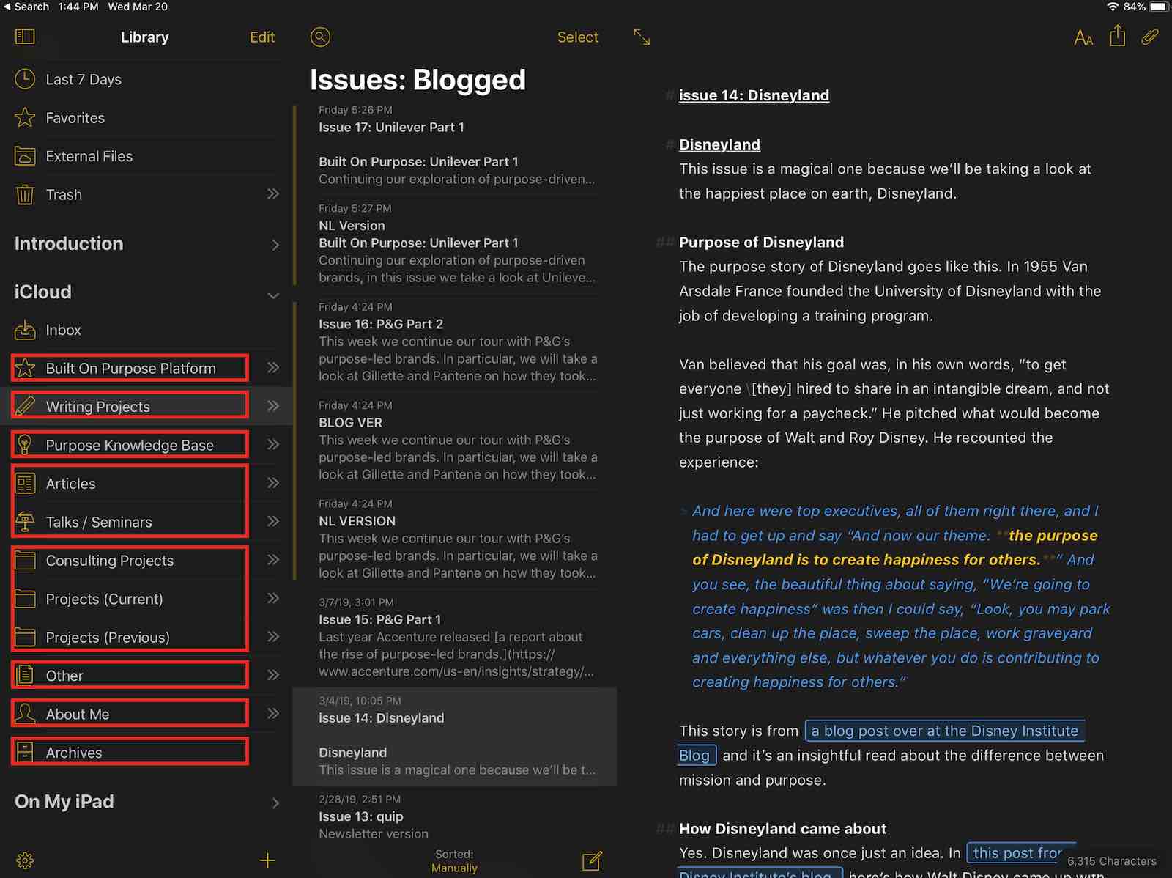Expand Other subgroup arrows

pos(273,675)
